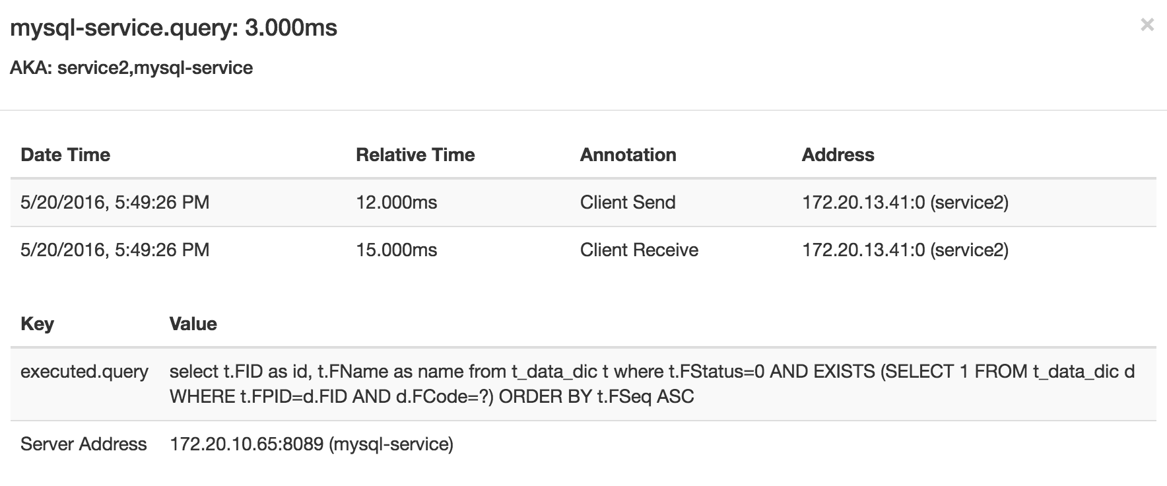Click the Key column header

[x=37, y=324]
